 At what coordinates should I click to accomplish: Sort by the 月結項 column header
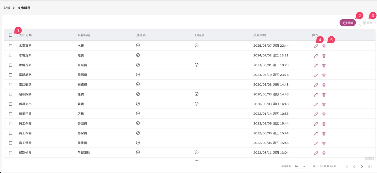(x=141, y=35)
